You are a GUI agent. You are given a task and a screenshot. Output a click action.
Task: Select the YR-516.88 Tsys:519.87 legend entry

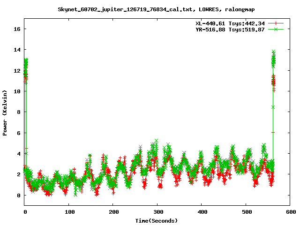[230, 30]
